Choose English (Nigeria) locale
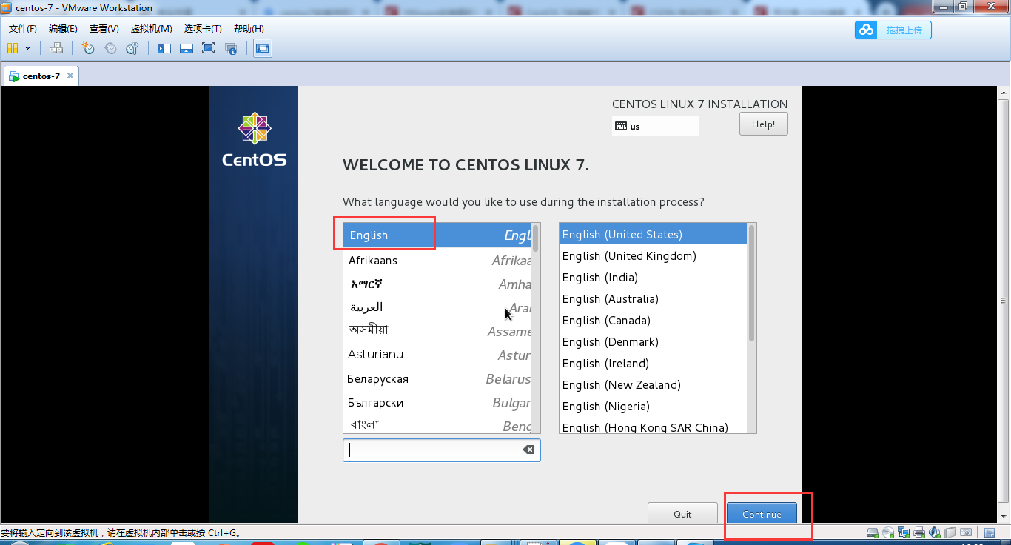Viewport: 1011px width, 545px height. pyautogui.click(x=653, y=406)
